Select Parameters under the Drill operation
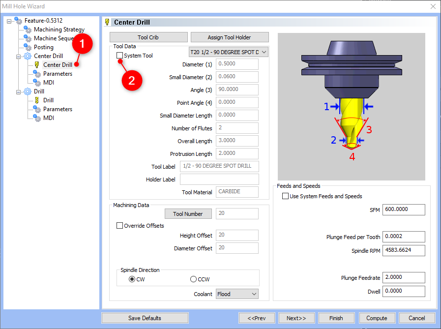The image size is (441, 329). (58, 109)
